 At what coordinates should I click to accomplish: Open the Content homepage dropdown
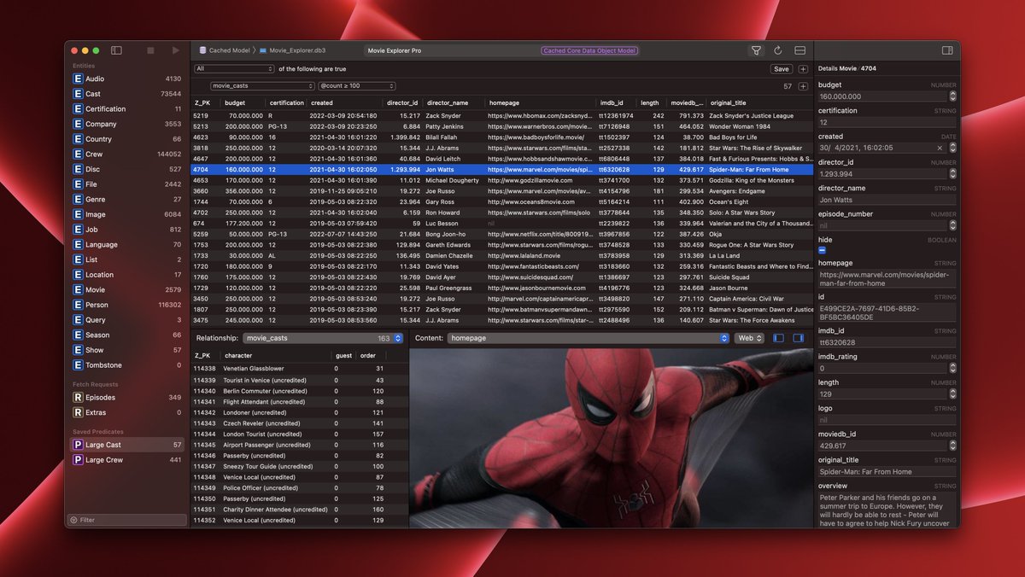point(589,338)
